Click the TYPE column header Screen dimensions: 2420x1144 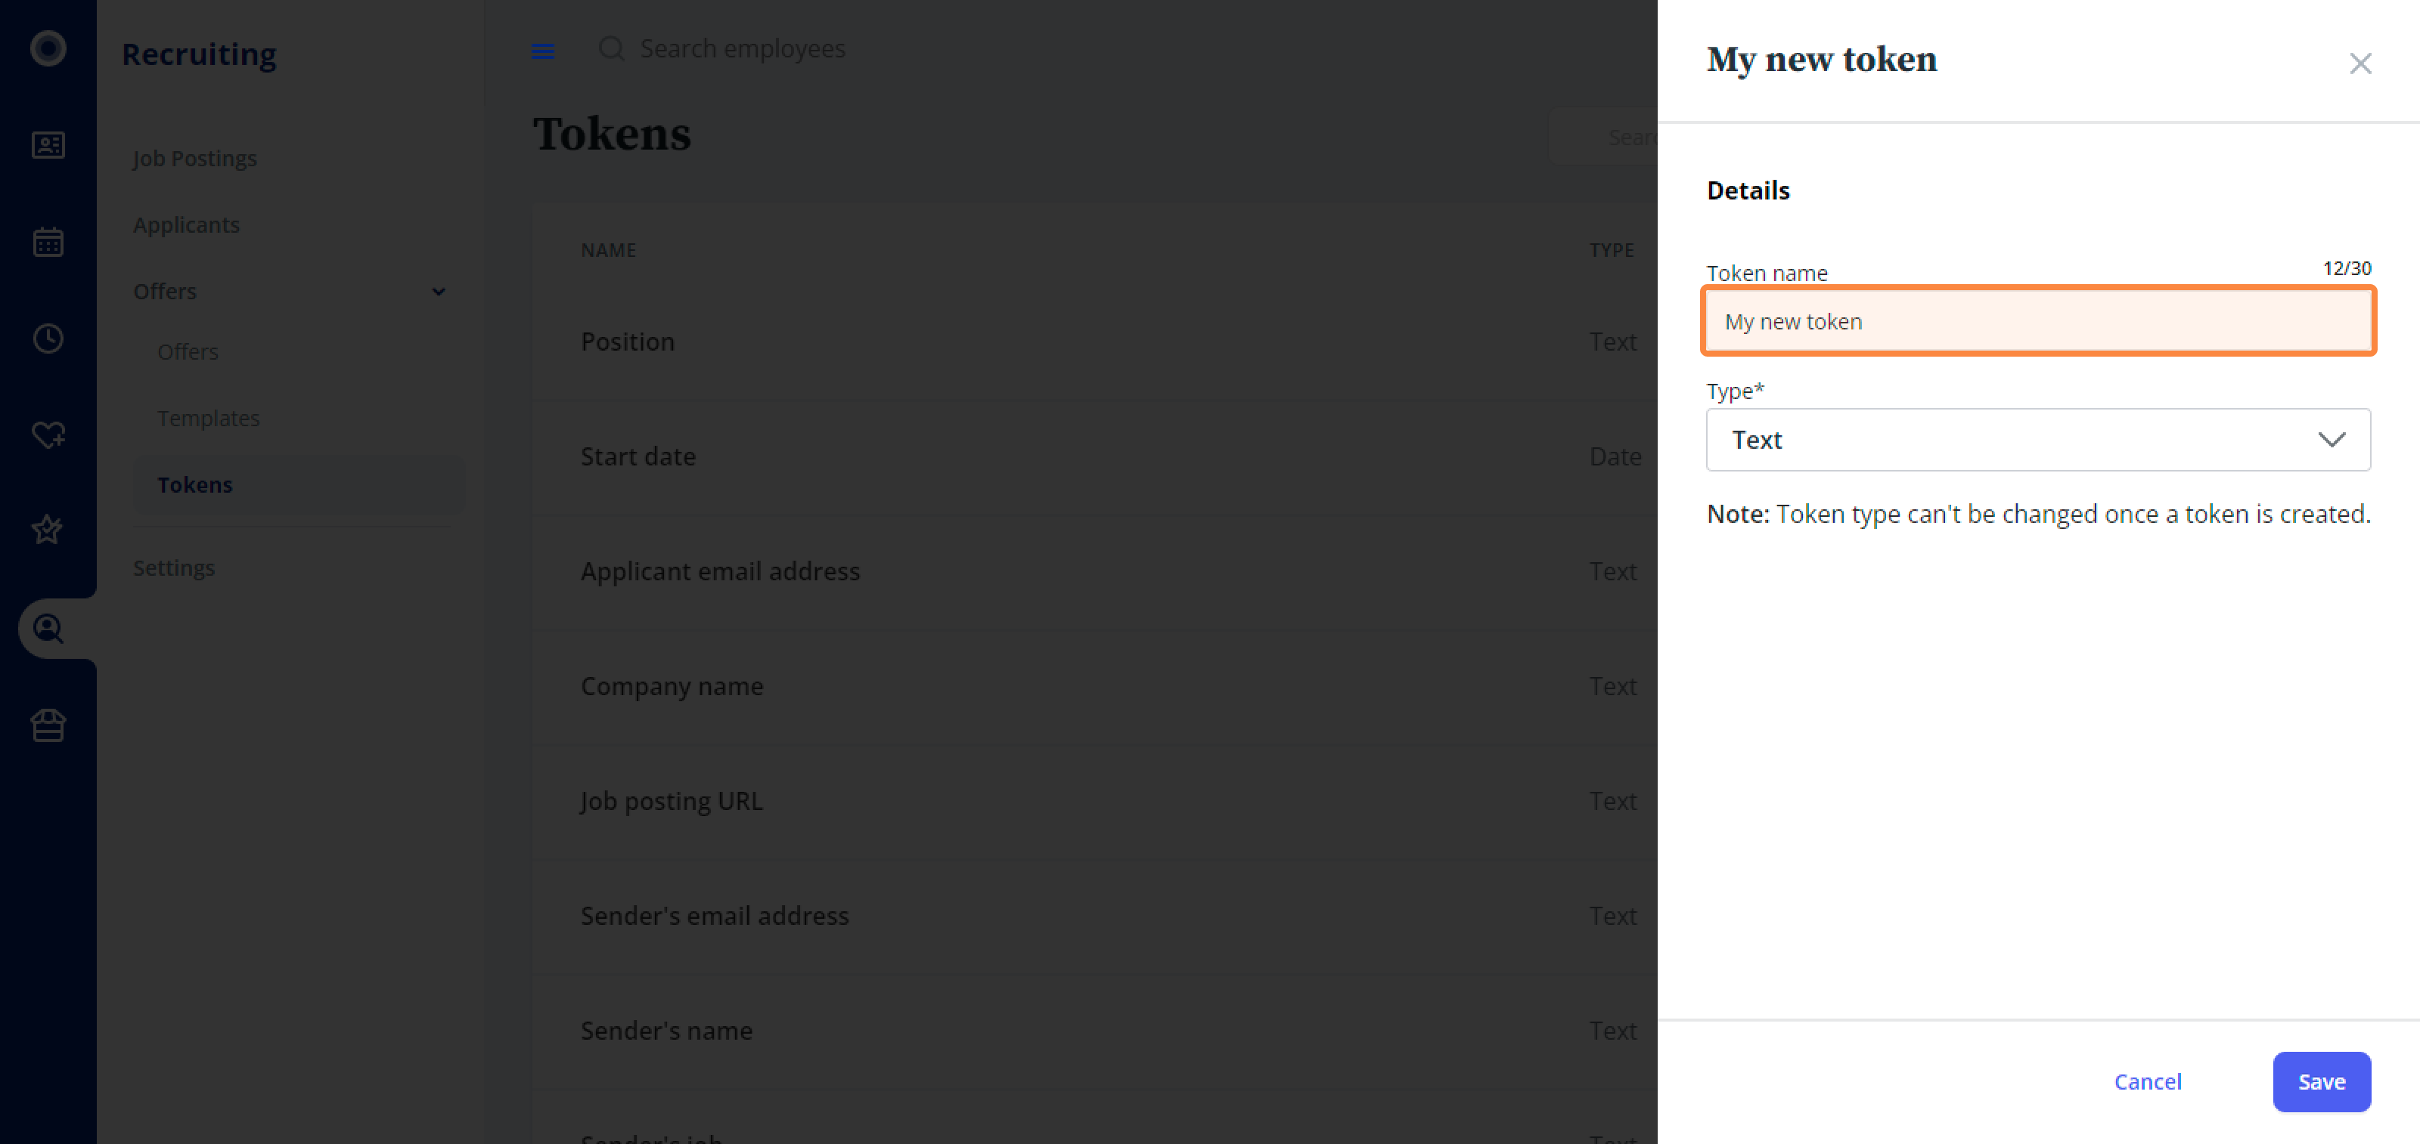pyautogui.click(x=1611, y=249)
